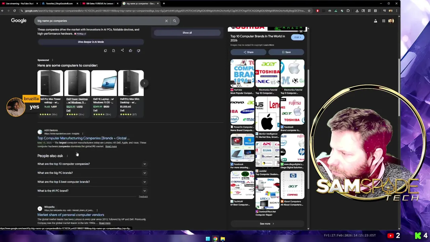Image resolution: width=430 pixels, height=242 pixels.
Task: Open the About Computers HP Acer Compaq image
Action: point(292,189)
